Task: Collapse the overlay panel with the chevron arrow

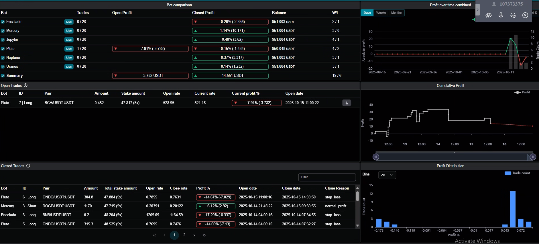Action: [x=477, y=9]
